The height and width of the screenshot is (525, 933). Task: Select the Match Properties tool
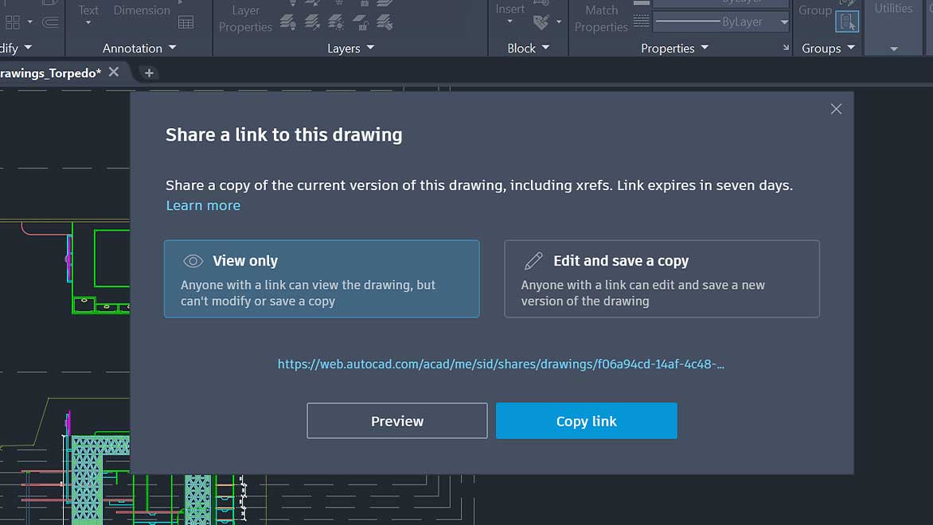click(x=602, y=17)
